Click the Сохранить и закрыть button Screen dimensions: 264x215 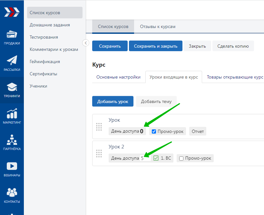pyautogui.click(x=155, y=46)
